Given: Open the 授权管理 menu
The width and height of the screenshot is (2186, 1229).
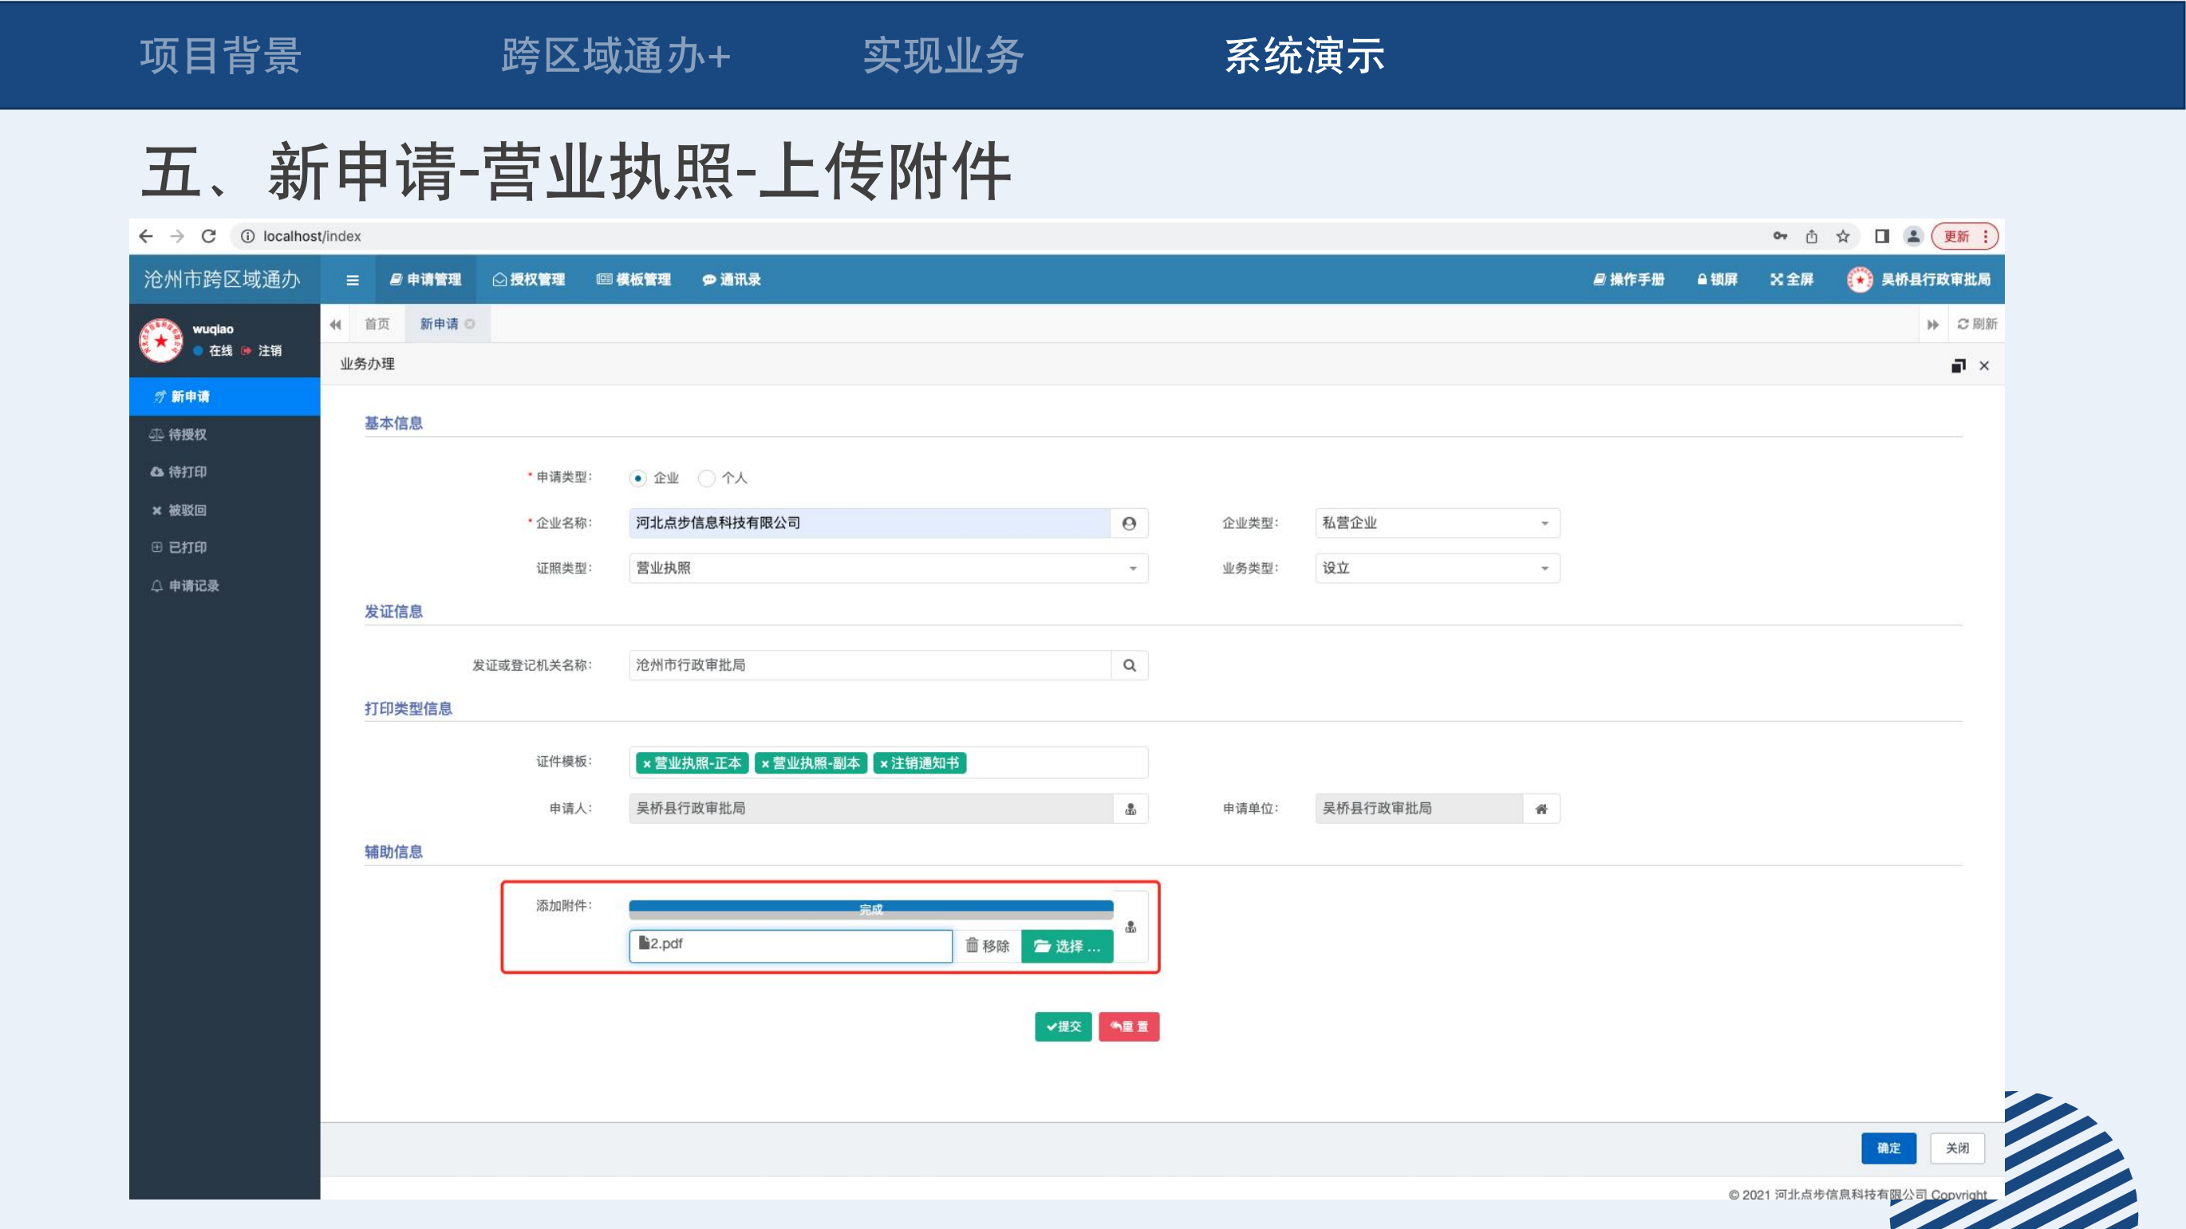Looking at the screenshot, I should click(529, 279).
